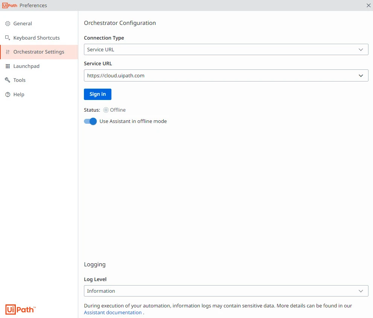Open the Assistant documentation link
The height and width of the screenshot is (318, 373).
point(113,312)
